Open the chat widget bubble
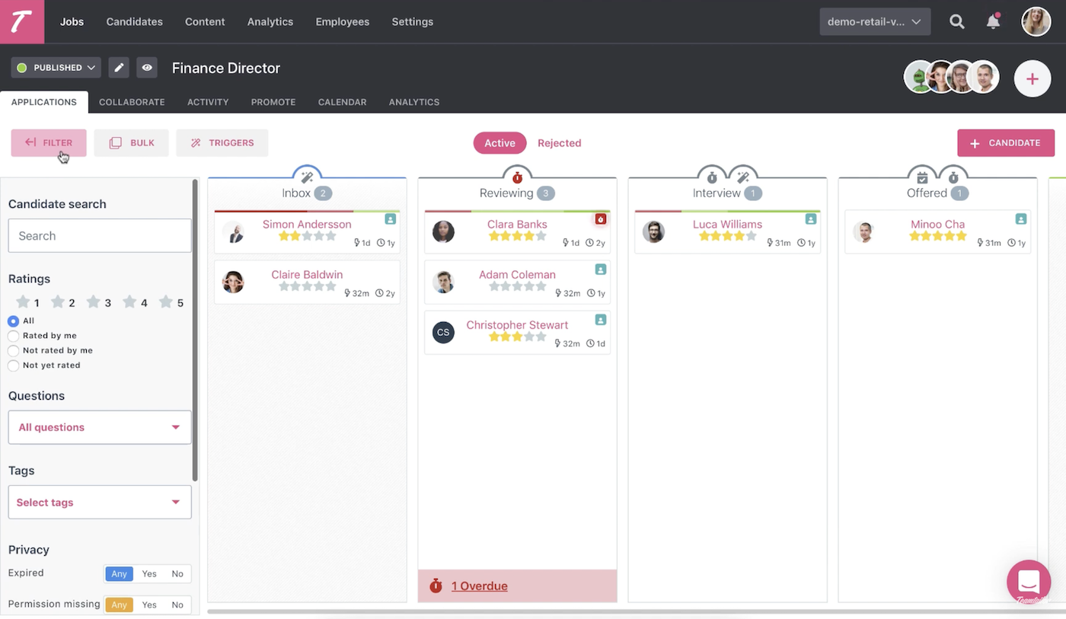This screenshot has height=619, width=1066. [x=1029, y=582]
